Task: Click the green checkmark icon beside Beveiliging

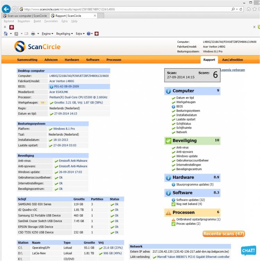Action: tap(168, 141)
